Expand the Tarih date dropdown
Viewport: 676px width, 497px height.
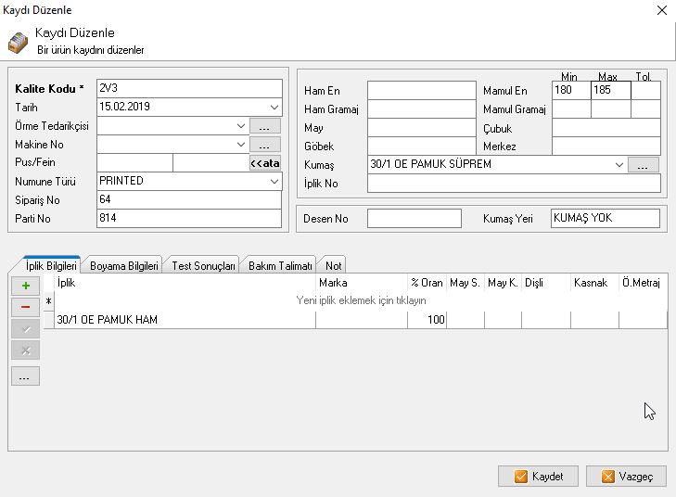pos(274,108)
